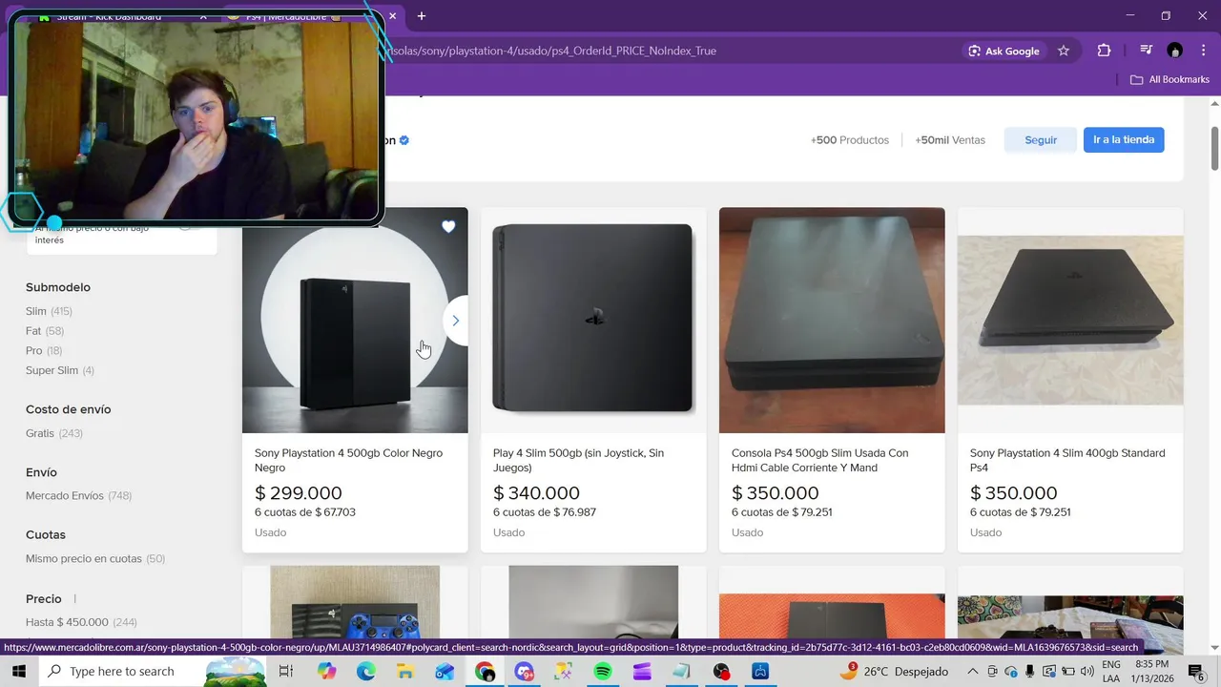
Task: Click the product image with blue controller
Action: point(355,603)
